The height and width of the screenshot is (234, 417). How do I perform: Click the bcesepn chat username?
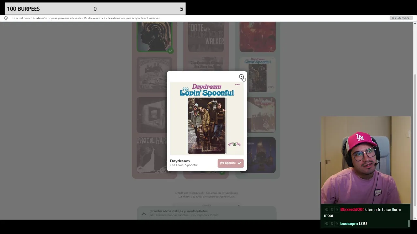coord(349,224)
